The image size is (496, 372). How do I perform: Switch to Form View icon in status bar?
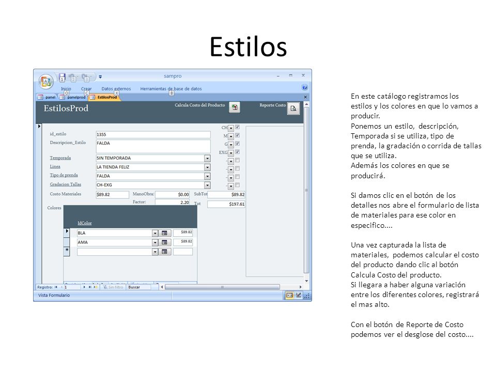289,296
